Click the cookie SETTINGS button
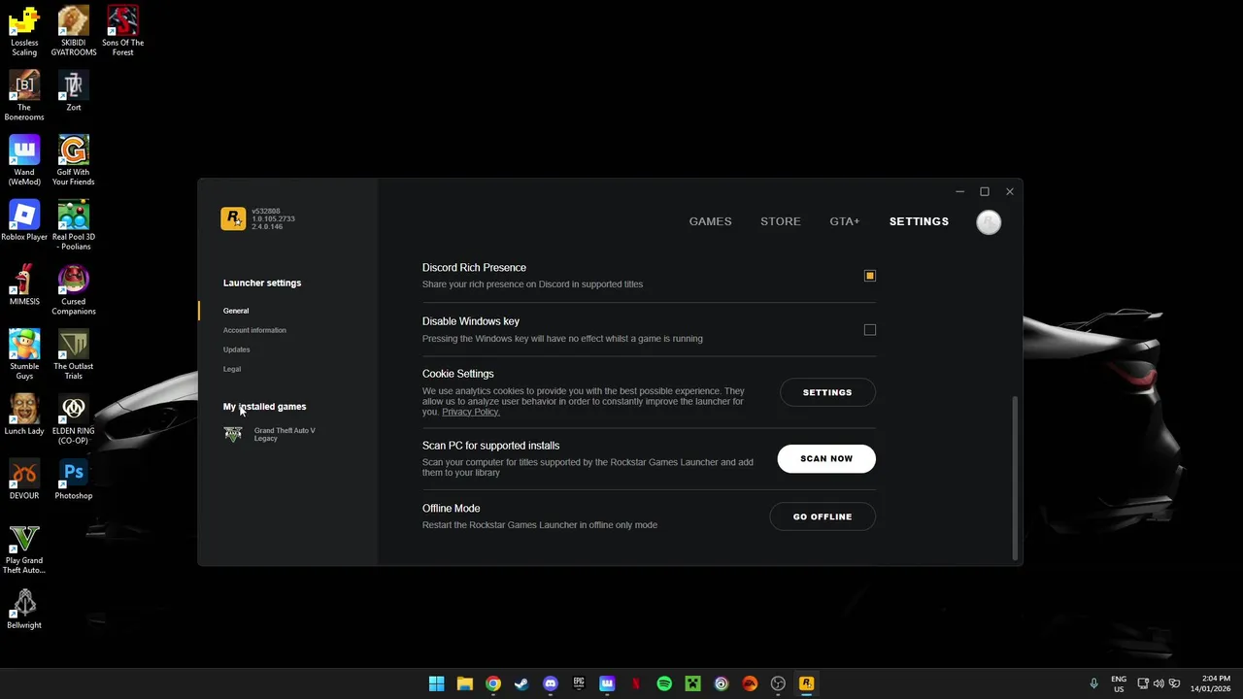 pyautogui.click(x=827, y=392)
